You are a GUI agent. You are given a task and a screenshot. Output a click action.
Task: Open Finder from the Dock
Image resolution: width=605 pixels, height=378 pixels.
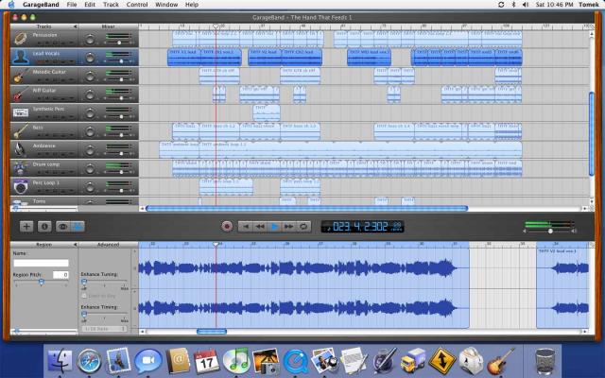pos(60,360)
